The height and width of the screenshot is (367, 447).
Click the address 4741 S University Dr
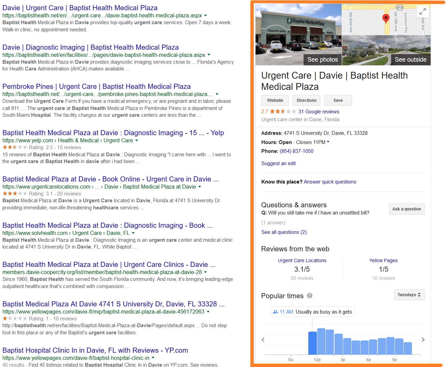(x=326, y=133)
